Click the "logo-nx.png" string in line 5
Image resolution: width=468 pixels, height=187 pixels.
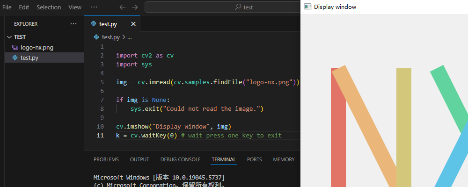click(269, 82)
